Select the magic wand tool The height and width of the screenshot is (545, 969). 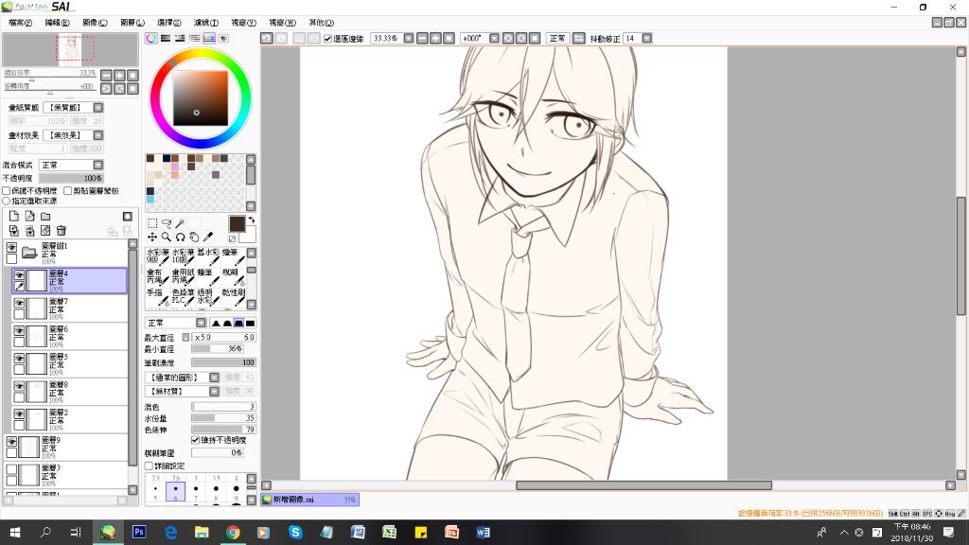[180, 223]
